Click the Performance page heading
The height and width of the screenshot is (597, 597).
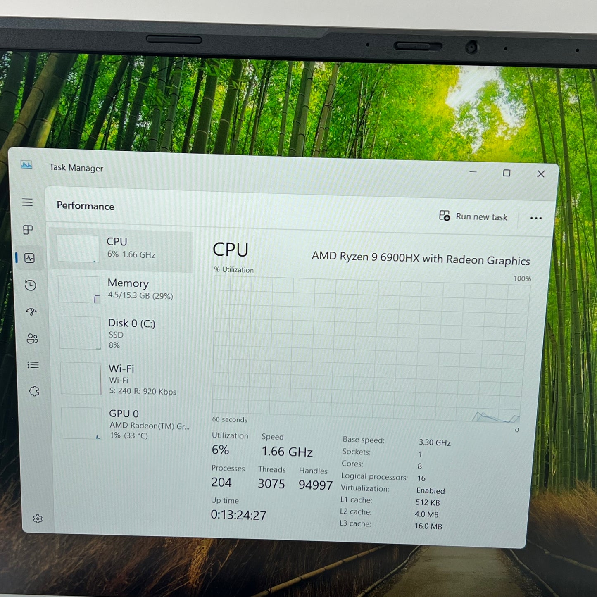[x=86, y=206]
